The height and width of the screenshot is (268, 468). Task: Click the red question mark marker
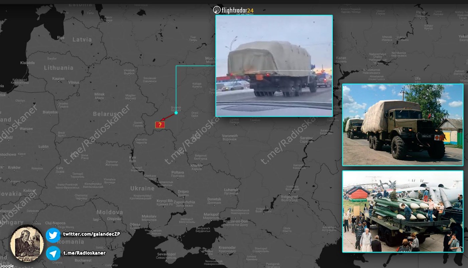click(x=160, y=125)
